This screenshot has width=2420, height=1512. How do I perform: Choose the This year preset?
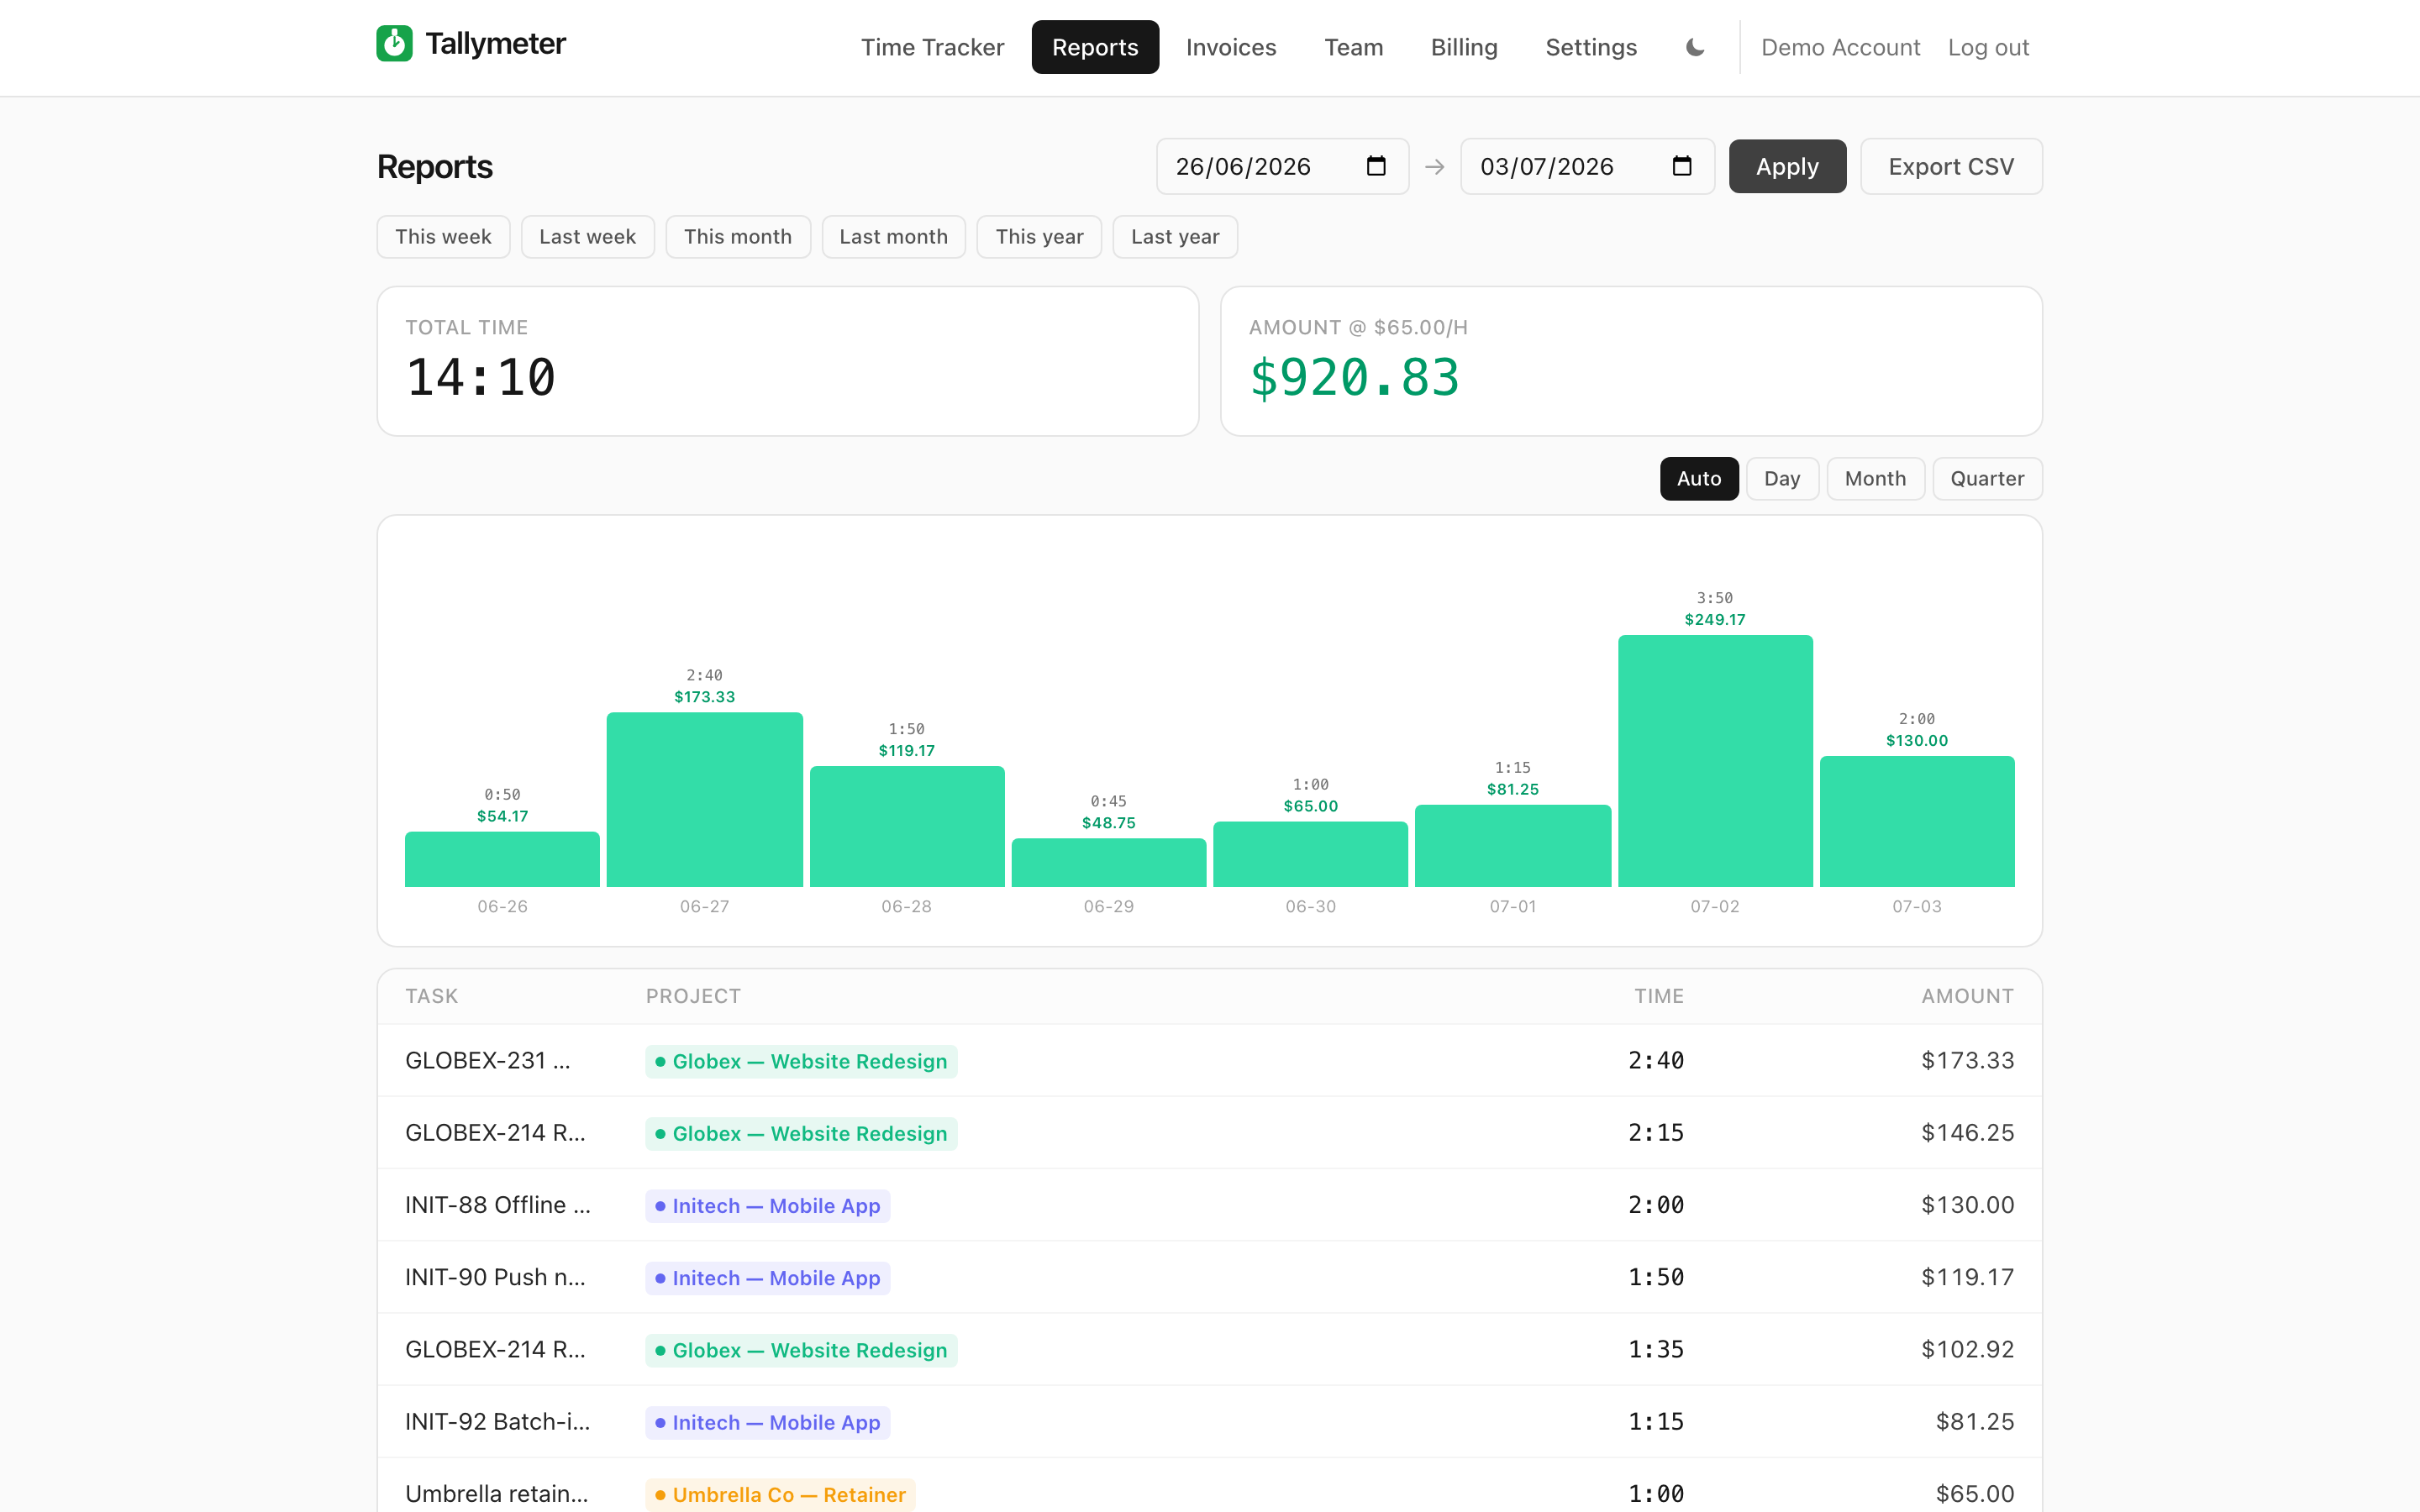point(1039,237)
